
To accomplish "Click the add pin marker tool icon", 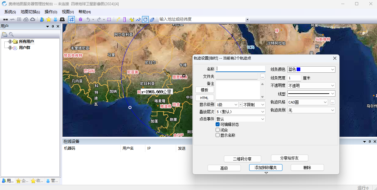I will point(132,19).
